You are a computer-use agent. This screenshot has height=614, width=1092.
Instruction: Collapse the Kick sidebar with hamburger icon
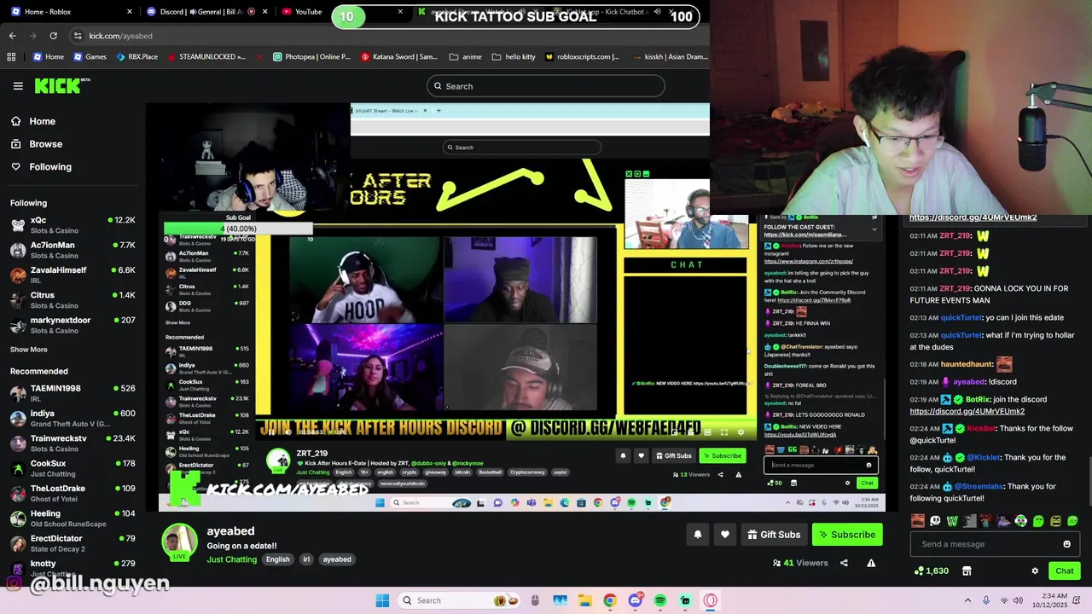click(18, 86)
